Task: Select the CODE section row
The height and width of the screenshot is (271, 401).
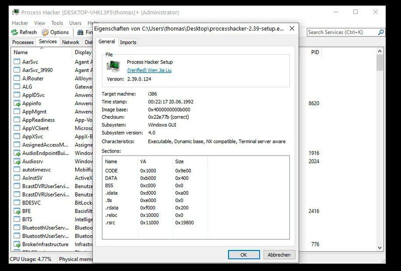Action: 195,170
